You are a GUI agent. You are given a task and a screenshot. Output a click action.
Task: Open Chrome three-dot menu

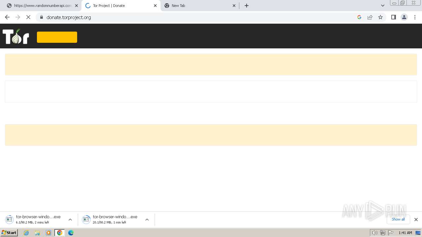(x=415, y=17)
